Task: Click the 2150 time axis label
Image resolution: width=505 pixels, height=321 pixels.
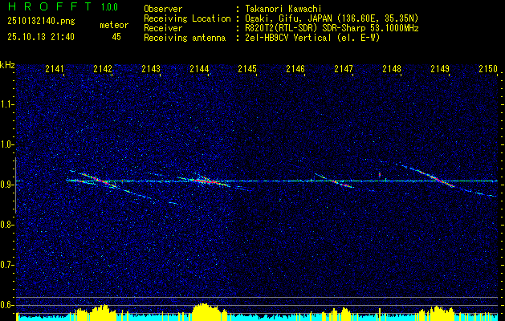Action: pyautogui.click(x=488, y=69)
